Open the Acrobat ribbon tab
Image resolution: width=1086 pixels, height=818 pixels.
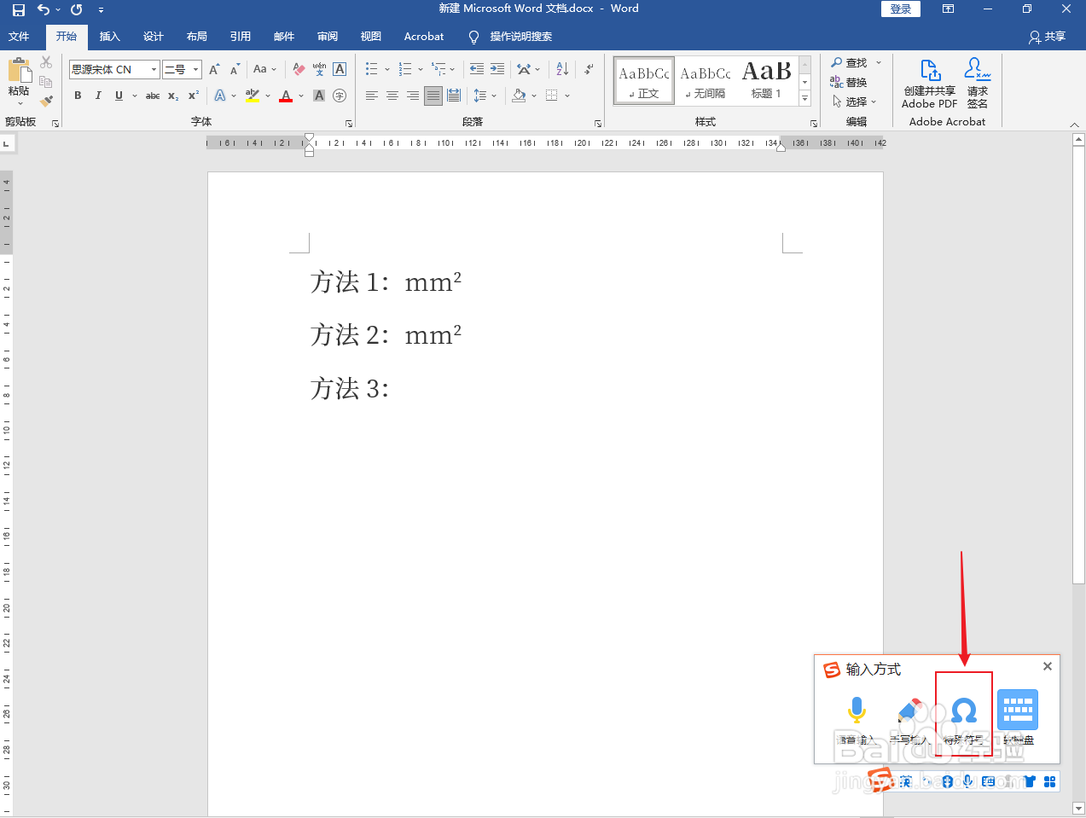tap(424, 37)
